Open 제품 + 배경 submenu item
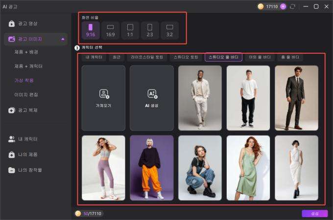The width and height of the screenshot is (333, 220). click(26, 52)
